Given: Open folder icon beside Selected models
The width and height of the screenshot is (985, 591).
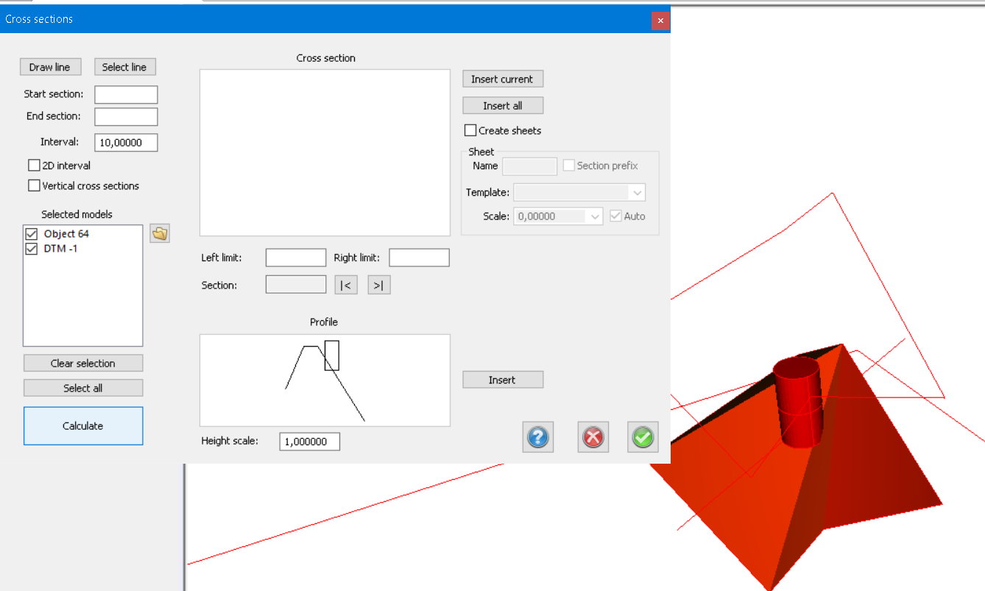Looking at the screenshot, I should (160, 234).
